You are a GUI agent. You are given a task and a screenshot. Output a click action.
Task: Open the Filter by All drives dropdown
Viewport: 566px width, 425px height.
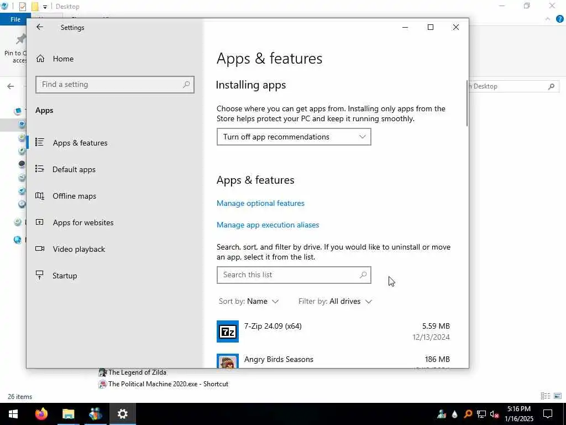tap(335, 302)
